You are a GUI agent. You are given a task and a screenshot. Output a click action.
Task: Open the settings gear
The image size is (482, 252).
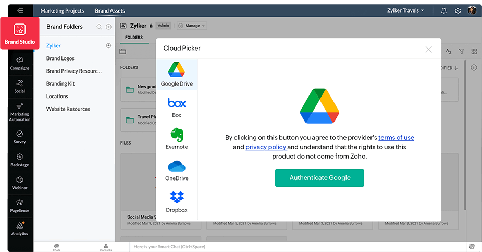coord(458,11)
